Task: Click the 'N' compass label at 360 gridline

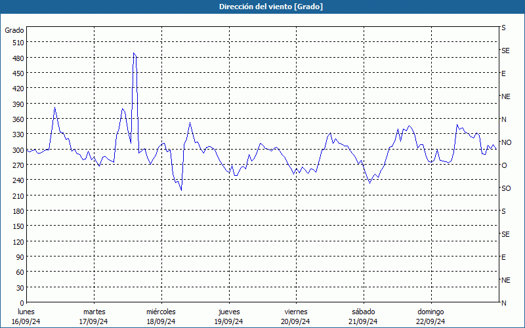Action: point(504,119)
